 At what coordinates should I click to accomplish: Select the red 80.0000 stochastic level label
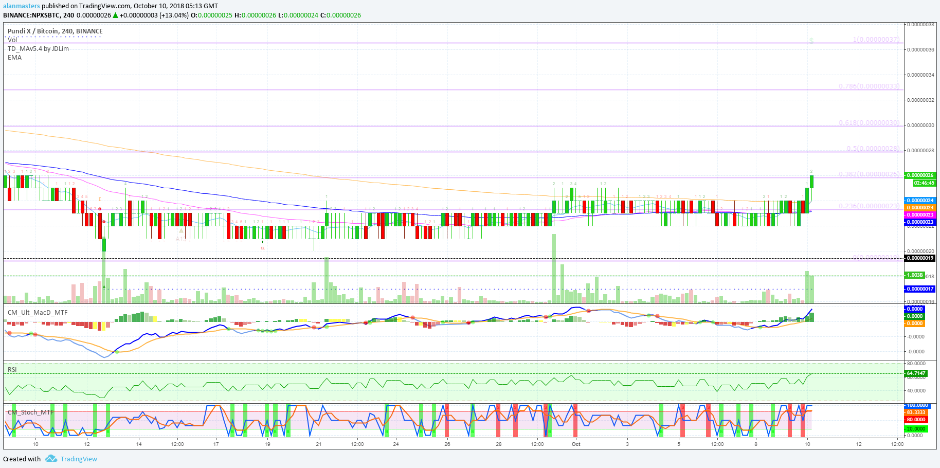916,420
